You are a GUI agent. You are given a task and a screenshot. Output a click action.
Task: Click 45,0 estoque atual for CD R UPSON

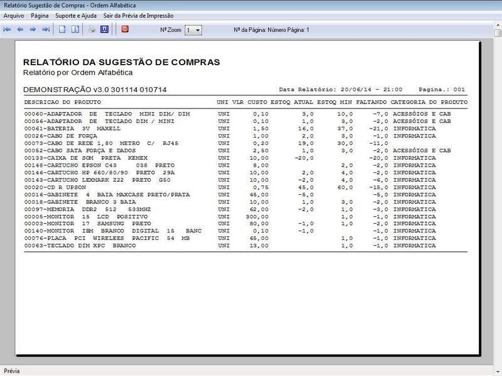306,187
